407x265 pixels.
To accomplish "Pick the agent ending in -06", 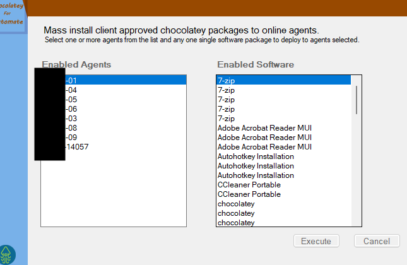I will point(114,109).
